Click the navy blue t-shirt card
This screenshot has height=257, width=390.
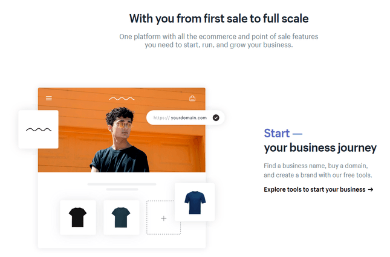point(195,202)
